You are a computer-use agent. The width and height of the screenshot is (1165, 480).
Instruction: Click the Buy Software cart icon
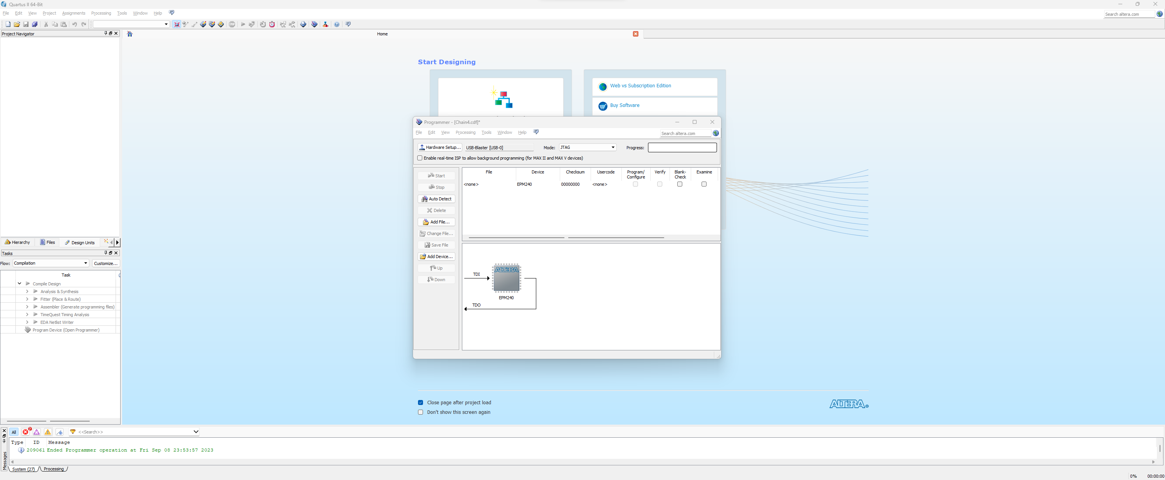click(x=603, y=106)
